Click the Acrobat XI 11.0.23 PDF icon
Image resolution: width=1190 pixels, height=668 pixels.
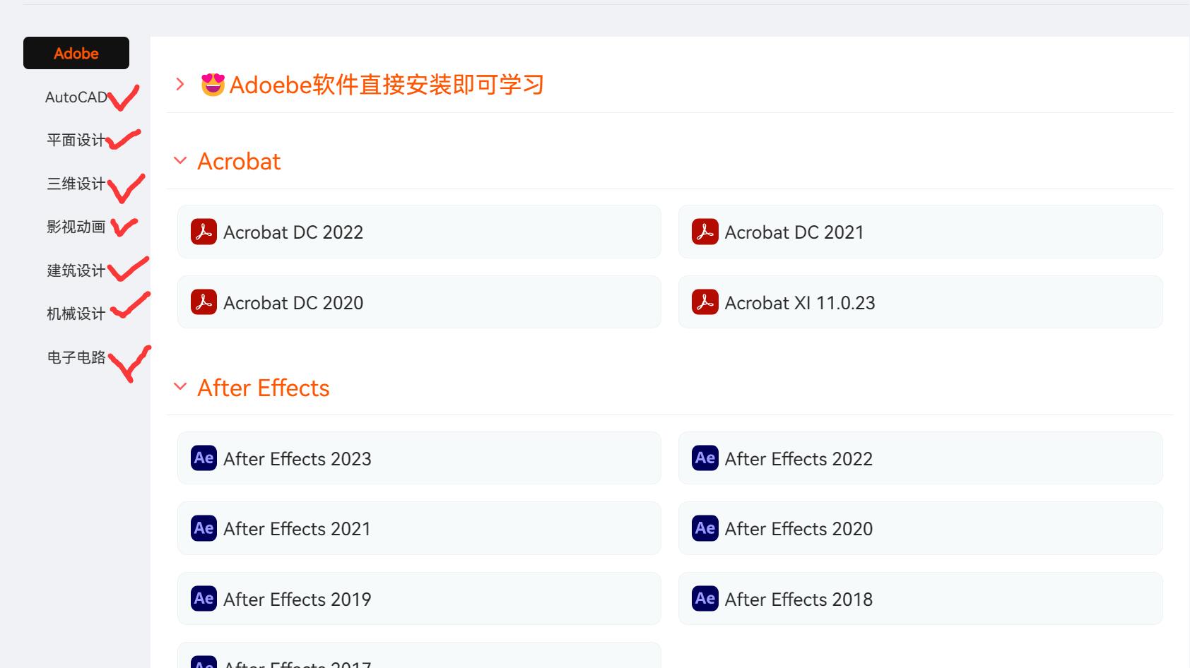pyautogui.click(x=705, y=302)
